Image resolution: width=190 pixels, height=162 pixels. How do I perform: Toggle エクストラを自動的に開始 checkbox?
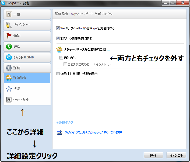point(58,38)
